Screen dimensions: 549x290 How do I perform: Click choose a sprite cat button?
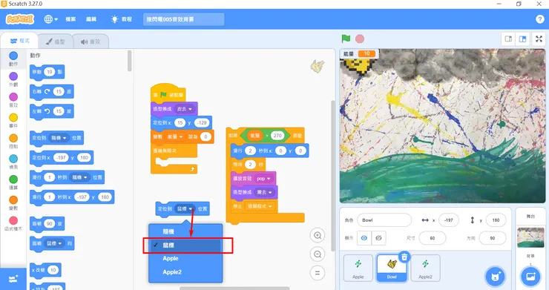495,277
